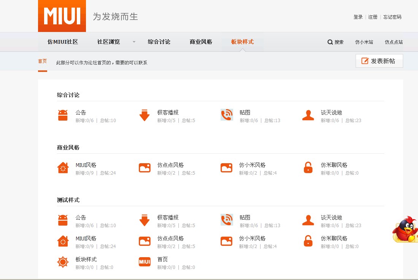Viewport: 418px width, 280px height.
Task: Switch to the 首页 tab below navigation
Action: [42, 61]
